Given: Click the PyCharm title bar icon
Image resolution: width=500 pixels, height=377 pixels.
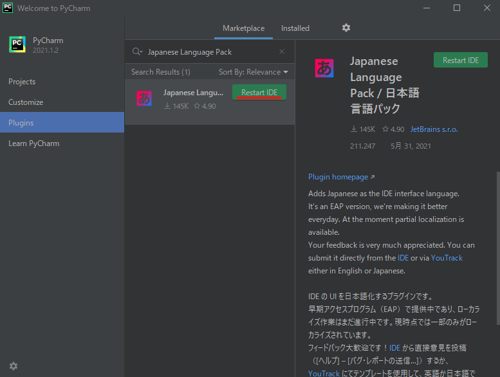Looking at the screenshot, I should [8, 8].
